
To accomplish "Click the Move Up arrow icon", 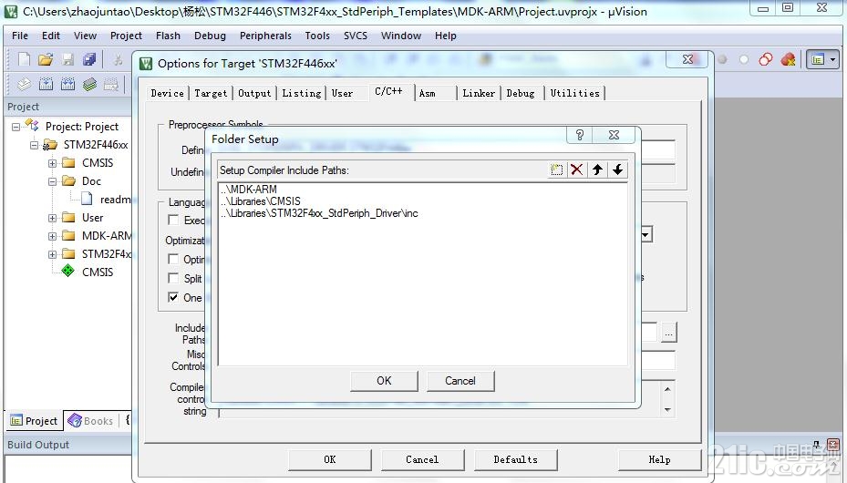I will [x=597, y=170].
